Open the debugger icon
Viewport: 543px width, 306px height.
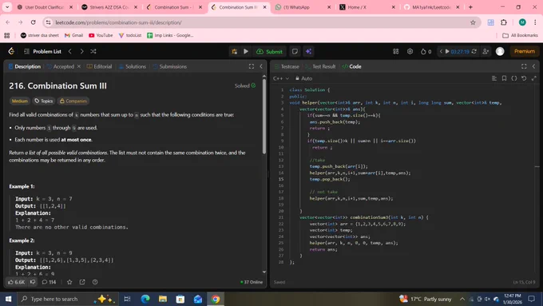click(235, 51)
